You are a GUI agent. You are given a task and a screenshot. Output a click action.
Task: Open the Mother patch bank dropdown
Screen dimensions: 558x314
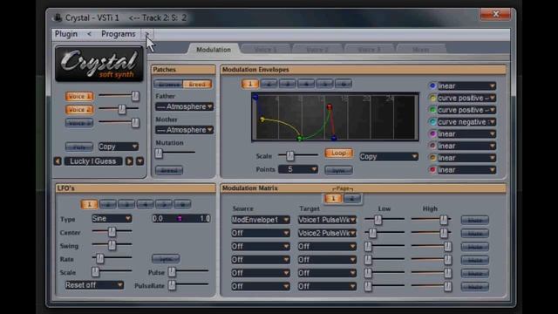pos(184,130)
